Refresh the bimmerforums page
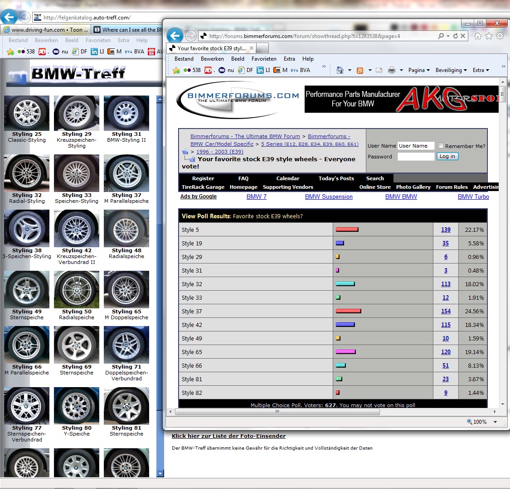The width and height of the screenshot is (510, 489). [455, 36]
